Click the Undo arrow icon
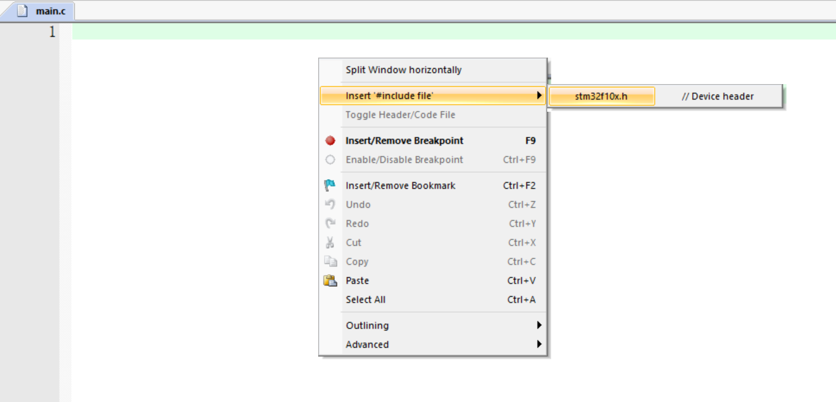Viewport: 836px width, 402px height. click(x=330, y=204)
